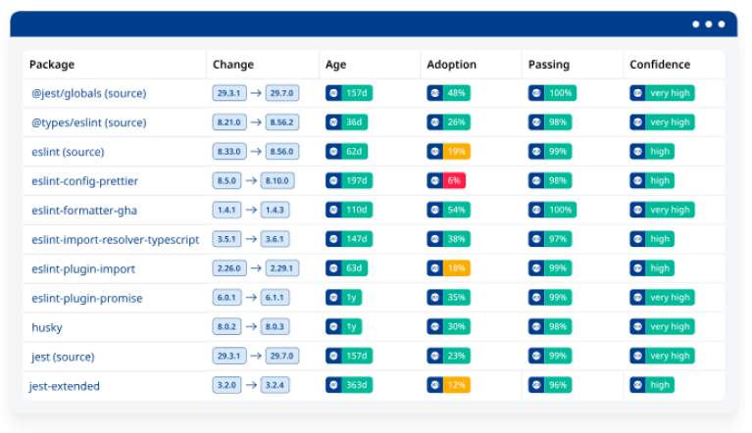The height and width of the screenshot is (433, 752).
Task: Click the very high confidence badge for @jest/globals
Action: (663, 93)
